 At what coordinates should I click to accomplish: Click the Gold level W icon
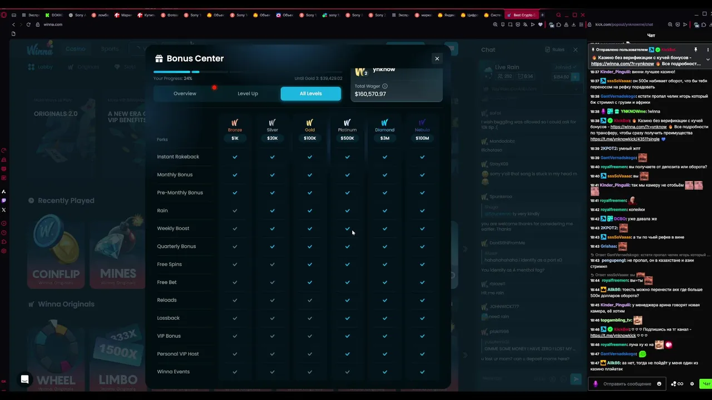pos(310,122)
